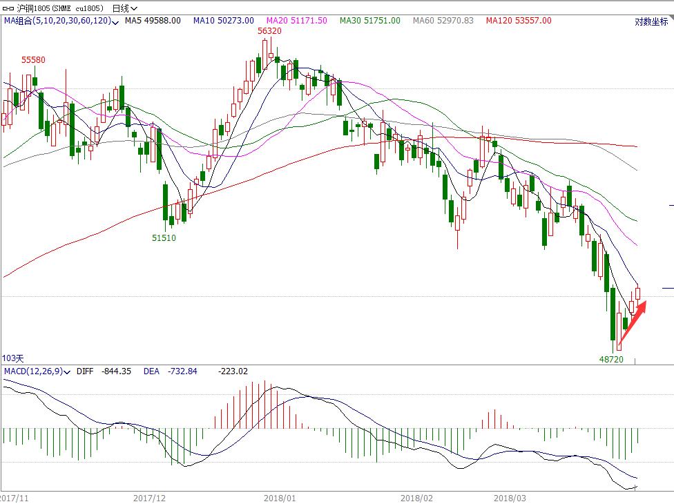Screen dimensions: 674x504
Task: Click the 103天 day count label
Action: point(13,358)
